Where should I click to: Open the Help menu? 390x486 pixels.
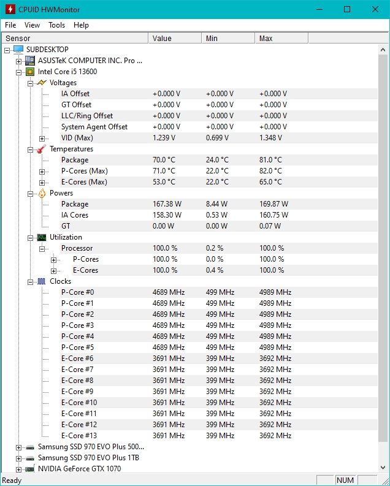pos(81,25)
